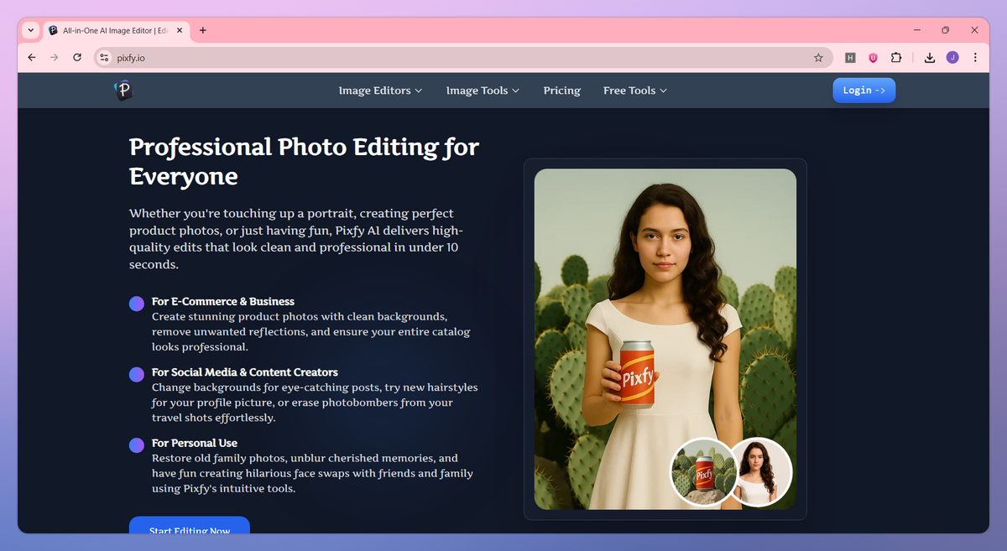1007x551 pixels.
Task: Click the For E-Commerce & Business heading
Action: click(x=223, y=301)
